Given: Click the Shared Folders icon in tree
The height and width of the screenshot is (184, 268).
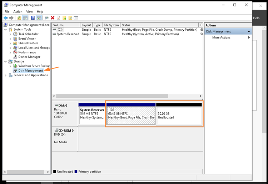Looking at the screenshot, I should tap(15, 43).
